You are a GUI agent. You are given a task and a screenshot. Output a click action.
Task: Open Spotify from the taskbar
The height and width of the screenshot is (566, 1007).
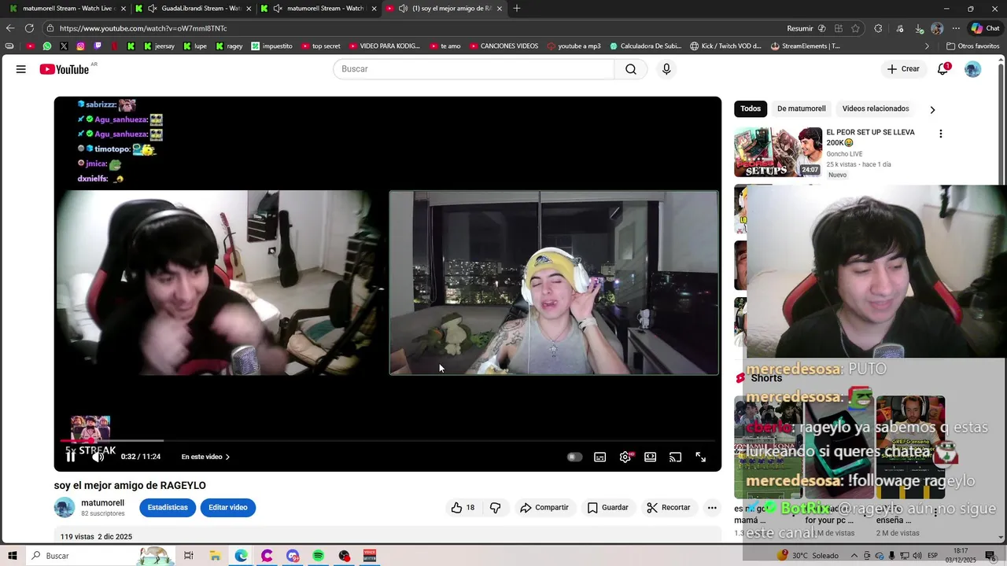pyautogui.click(x=319, y=556)
